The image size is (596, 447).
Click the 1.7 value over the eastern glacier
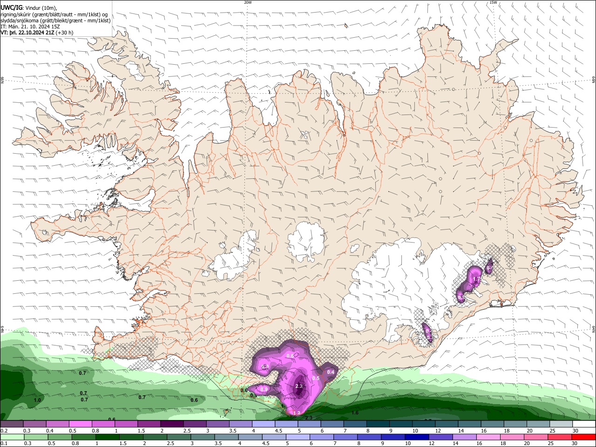[476, 279]
